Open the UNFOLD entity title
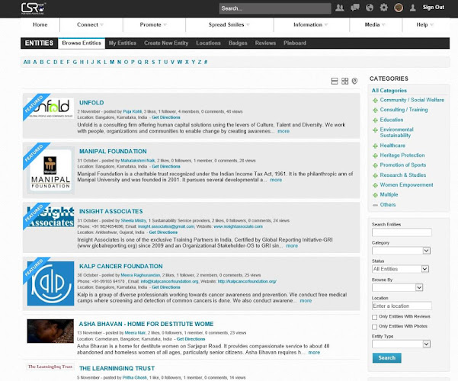 (91, 103)
